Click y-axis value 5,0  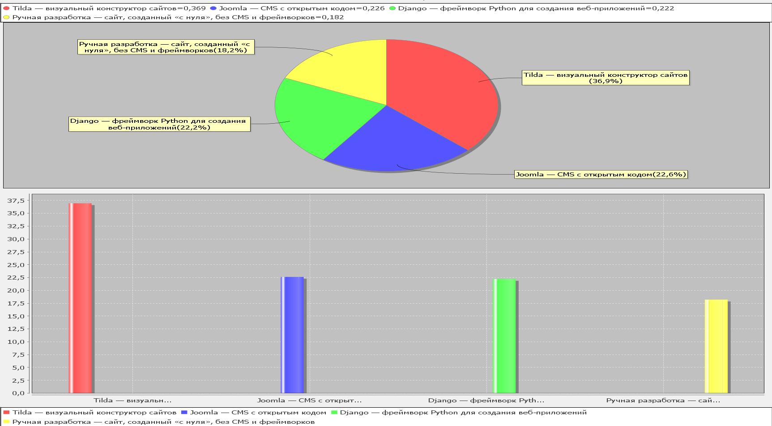point(18,368)
